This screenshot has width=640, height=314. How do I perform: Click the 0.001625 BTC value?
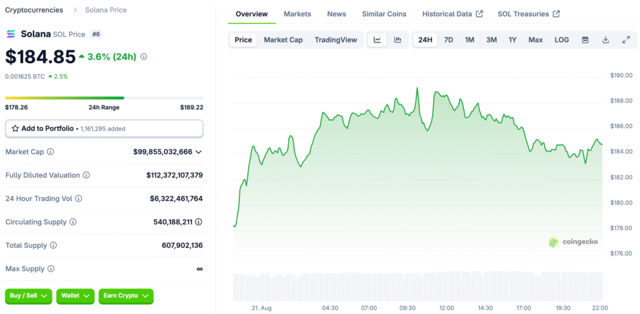pyautogui.click(x=25, y=76)
